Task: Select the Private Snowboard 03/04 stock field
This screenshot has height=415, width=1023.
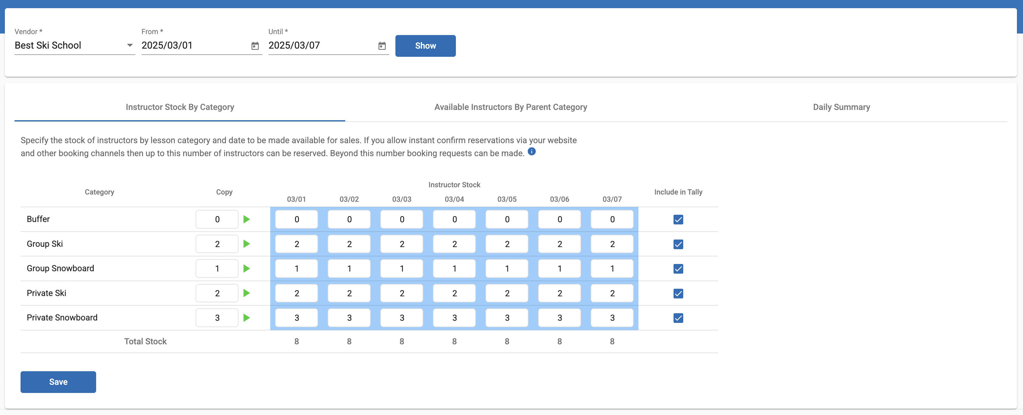Action: click(x=454, y=318)
